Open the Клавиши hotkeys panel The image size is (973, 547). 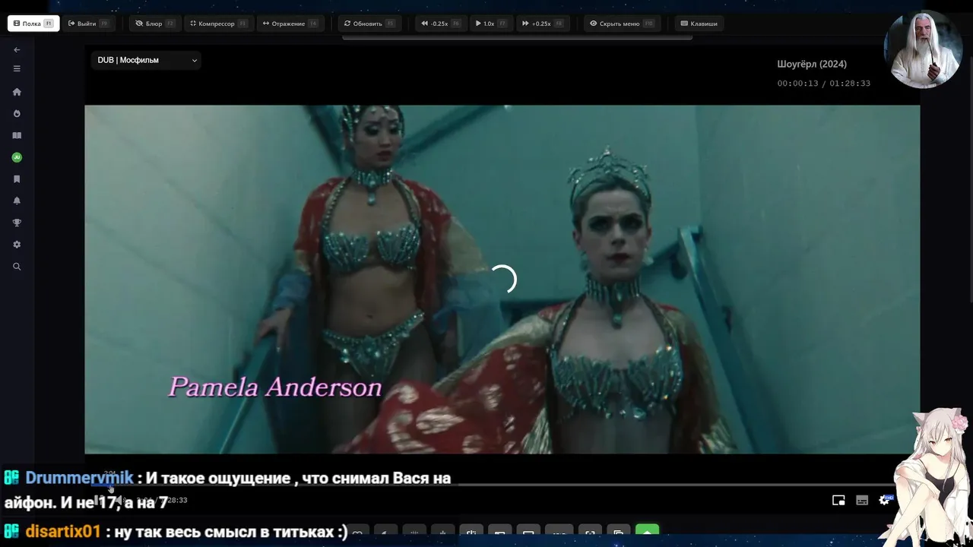pyautogui.click(x=699, y=24)
